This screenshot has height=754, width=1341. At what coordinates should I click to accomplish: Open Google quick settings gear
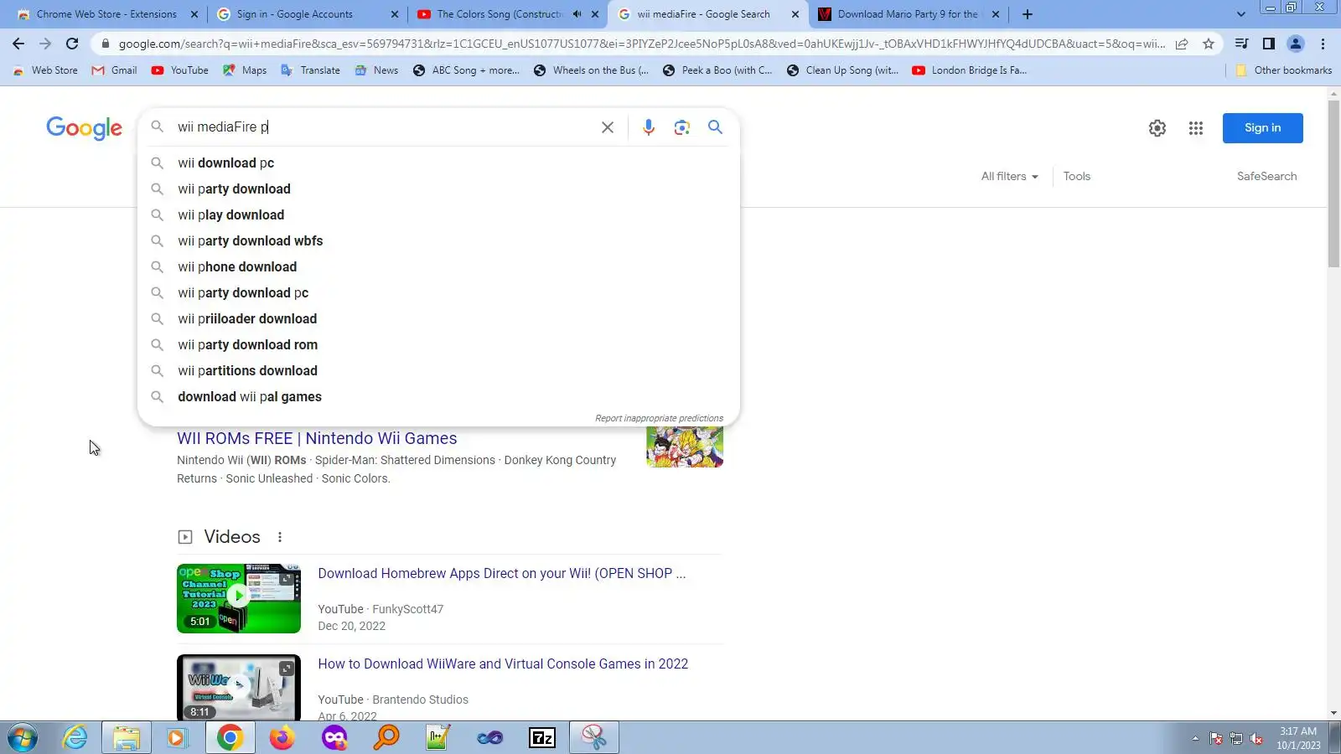1157,128
